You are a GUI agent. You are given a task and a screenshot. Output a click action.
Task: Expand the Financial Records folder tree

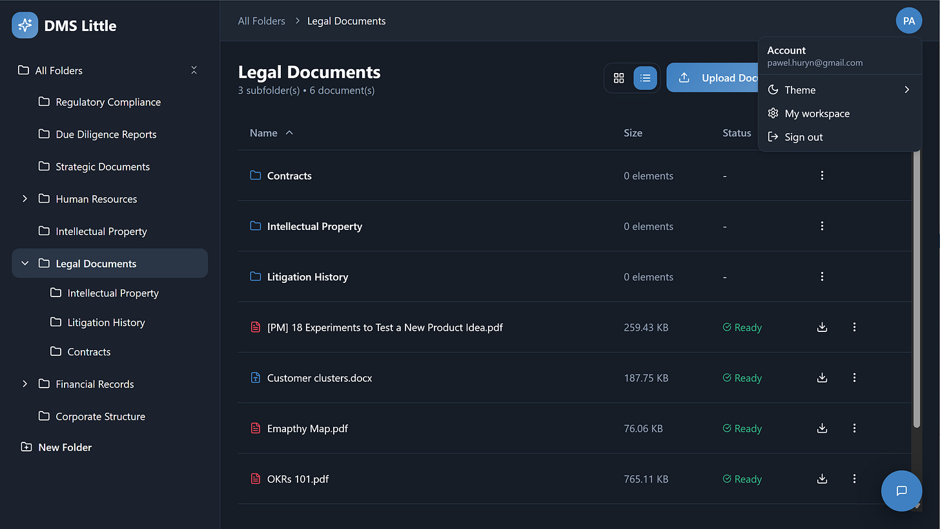point(25,383)
